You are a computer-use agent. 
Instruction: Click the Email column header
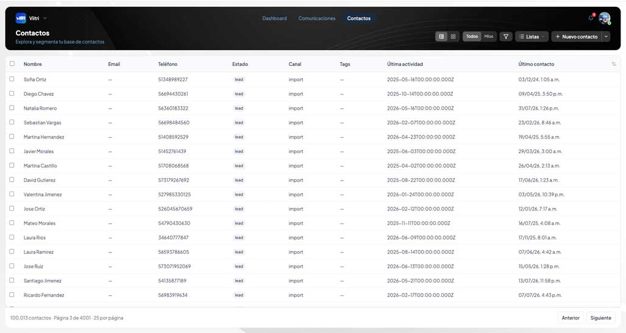[x=114, y=64]
